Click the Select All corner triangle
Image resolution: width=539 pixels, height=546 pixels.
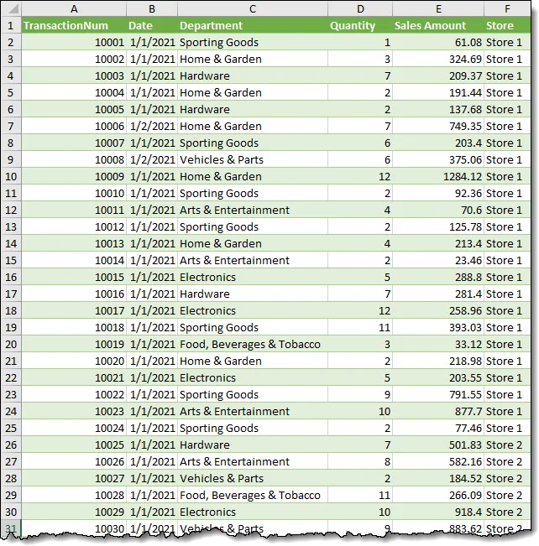[x=12, y=9]
